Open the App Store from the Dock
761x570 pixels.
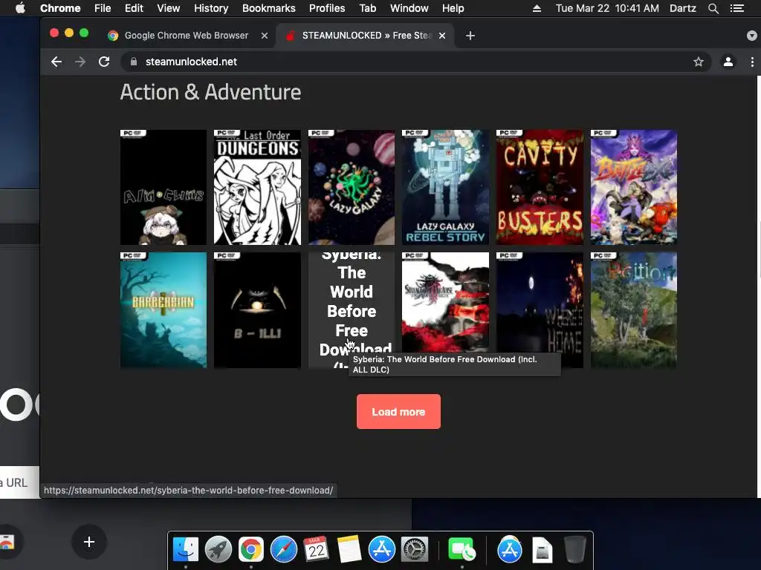(x=381, y=550)
